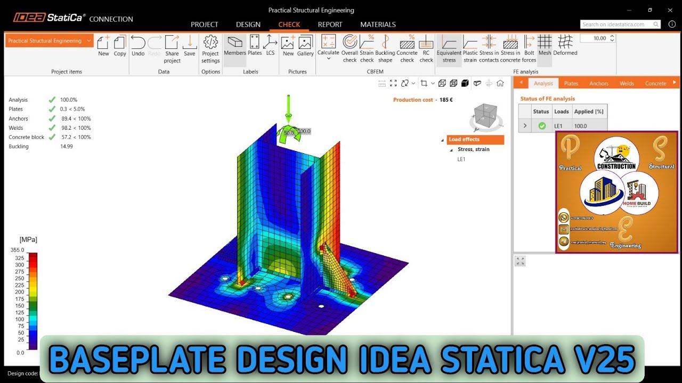Switch to the Welds results tab
This screenshot has height=383, width=682.
627,84
